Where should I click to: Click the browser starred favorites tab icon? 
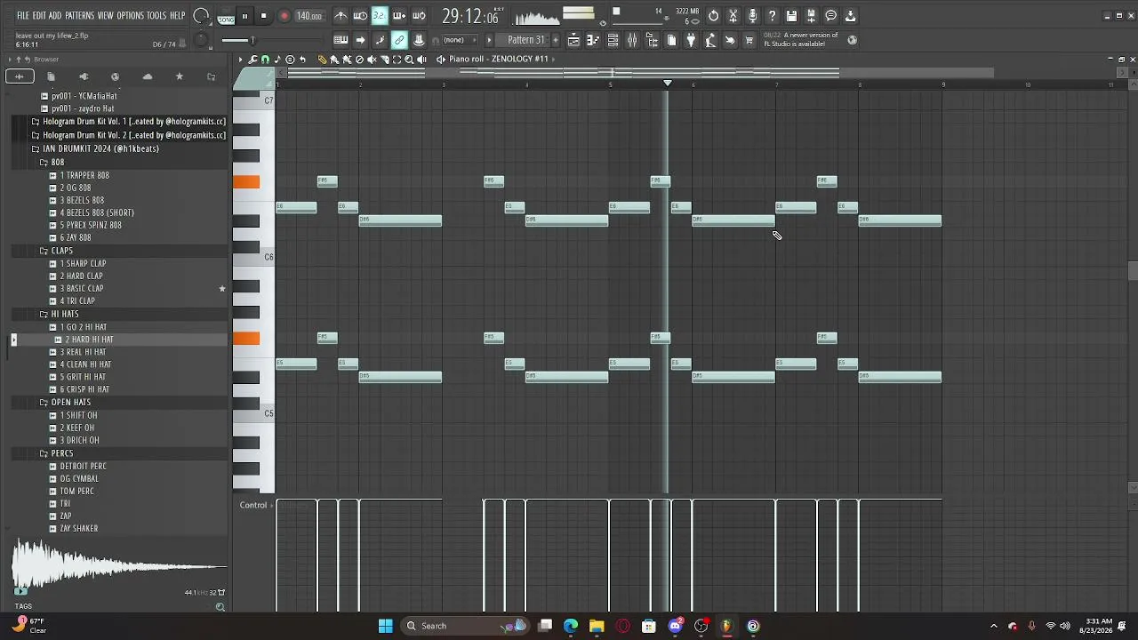pos(179,76)
